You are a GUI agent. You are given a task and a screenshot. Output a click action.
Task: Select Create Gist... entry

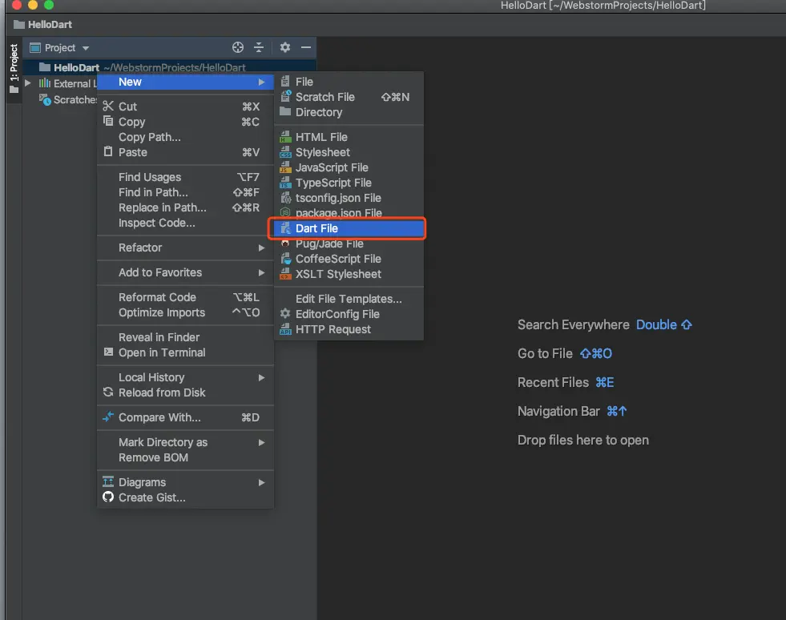point(185,497)
